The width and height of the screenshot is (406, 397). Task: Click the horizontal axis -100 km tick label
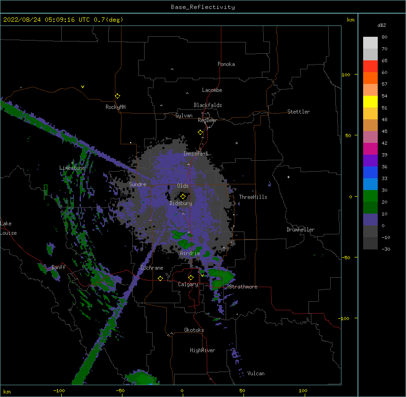(59, 391)
